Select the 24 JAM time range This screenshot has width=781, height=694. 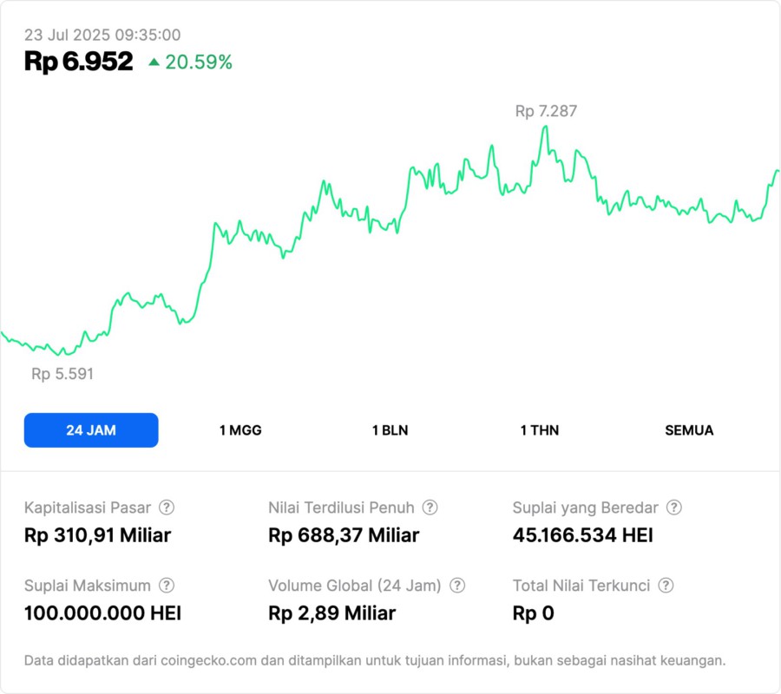point(91,430)
